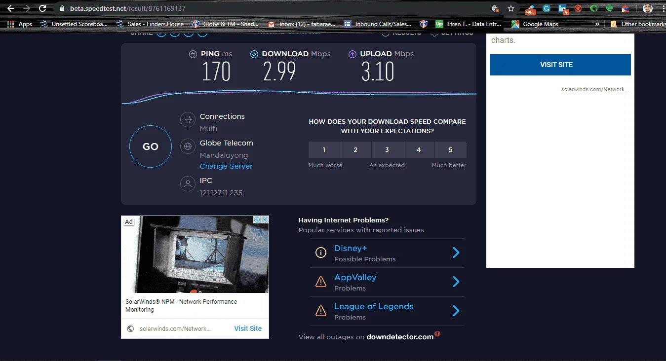Expand the Disney+ row chevron
The image size is (666, 361).
(456, 253)
